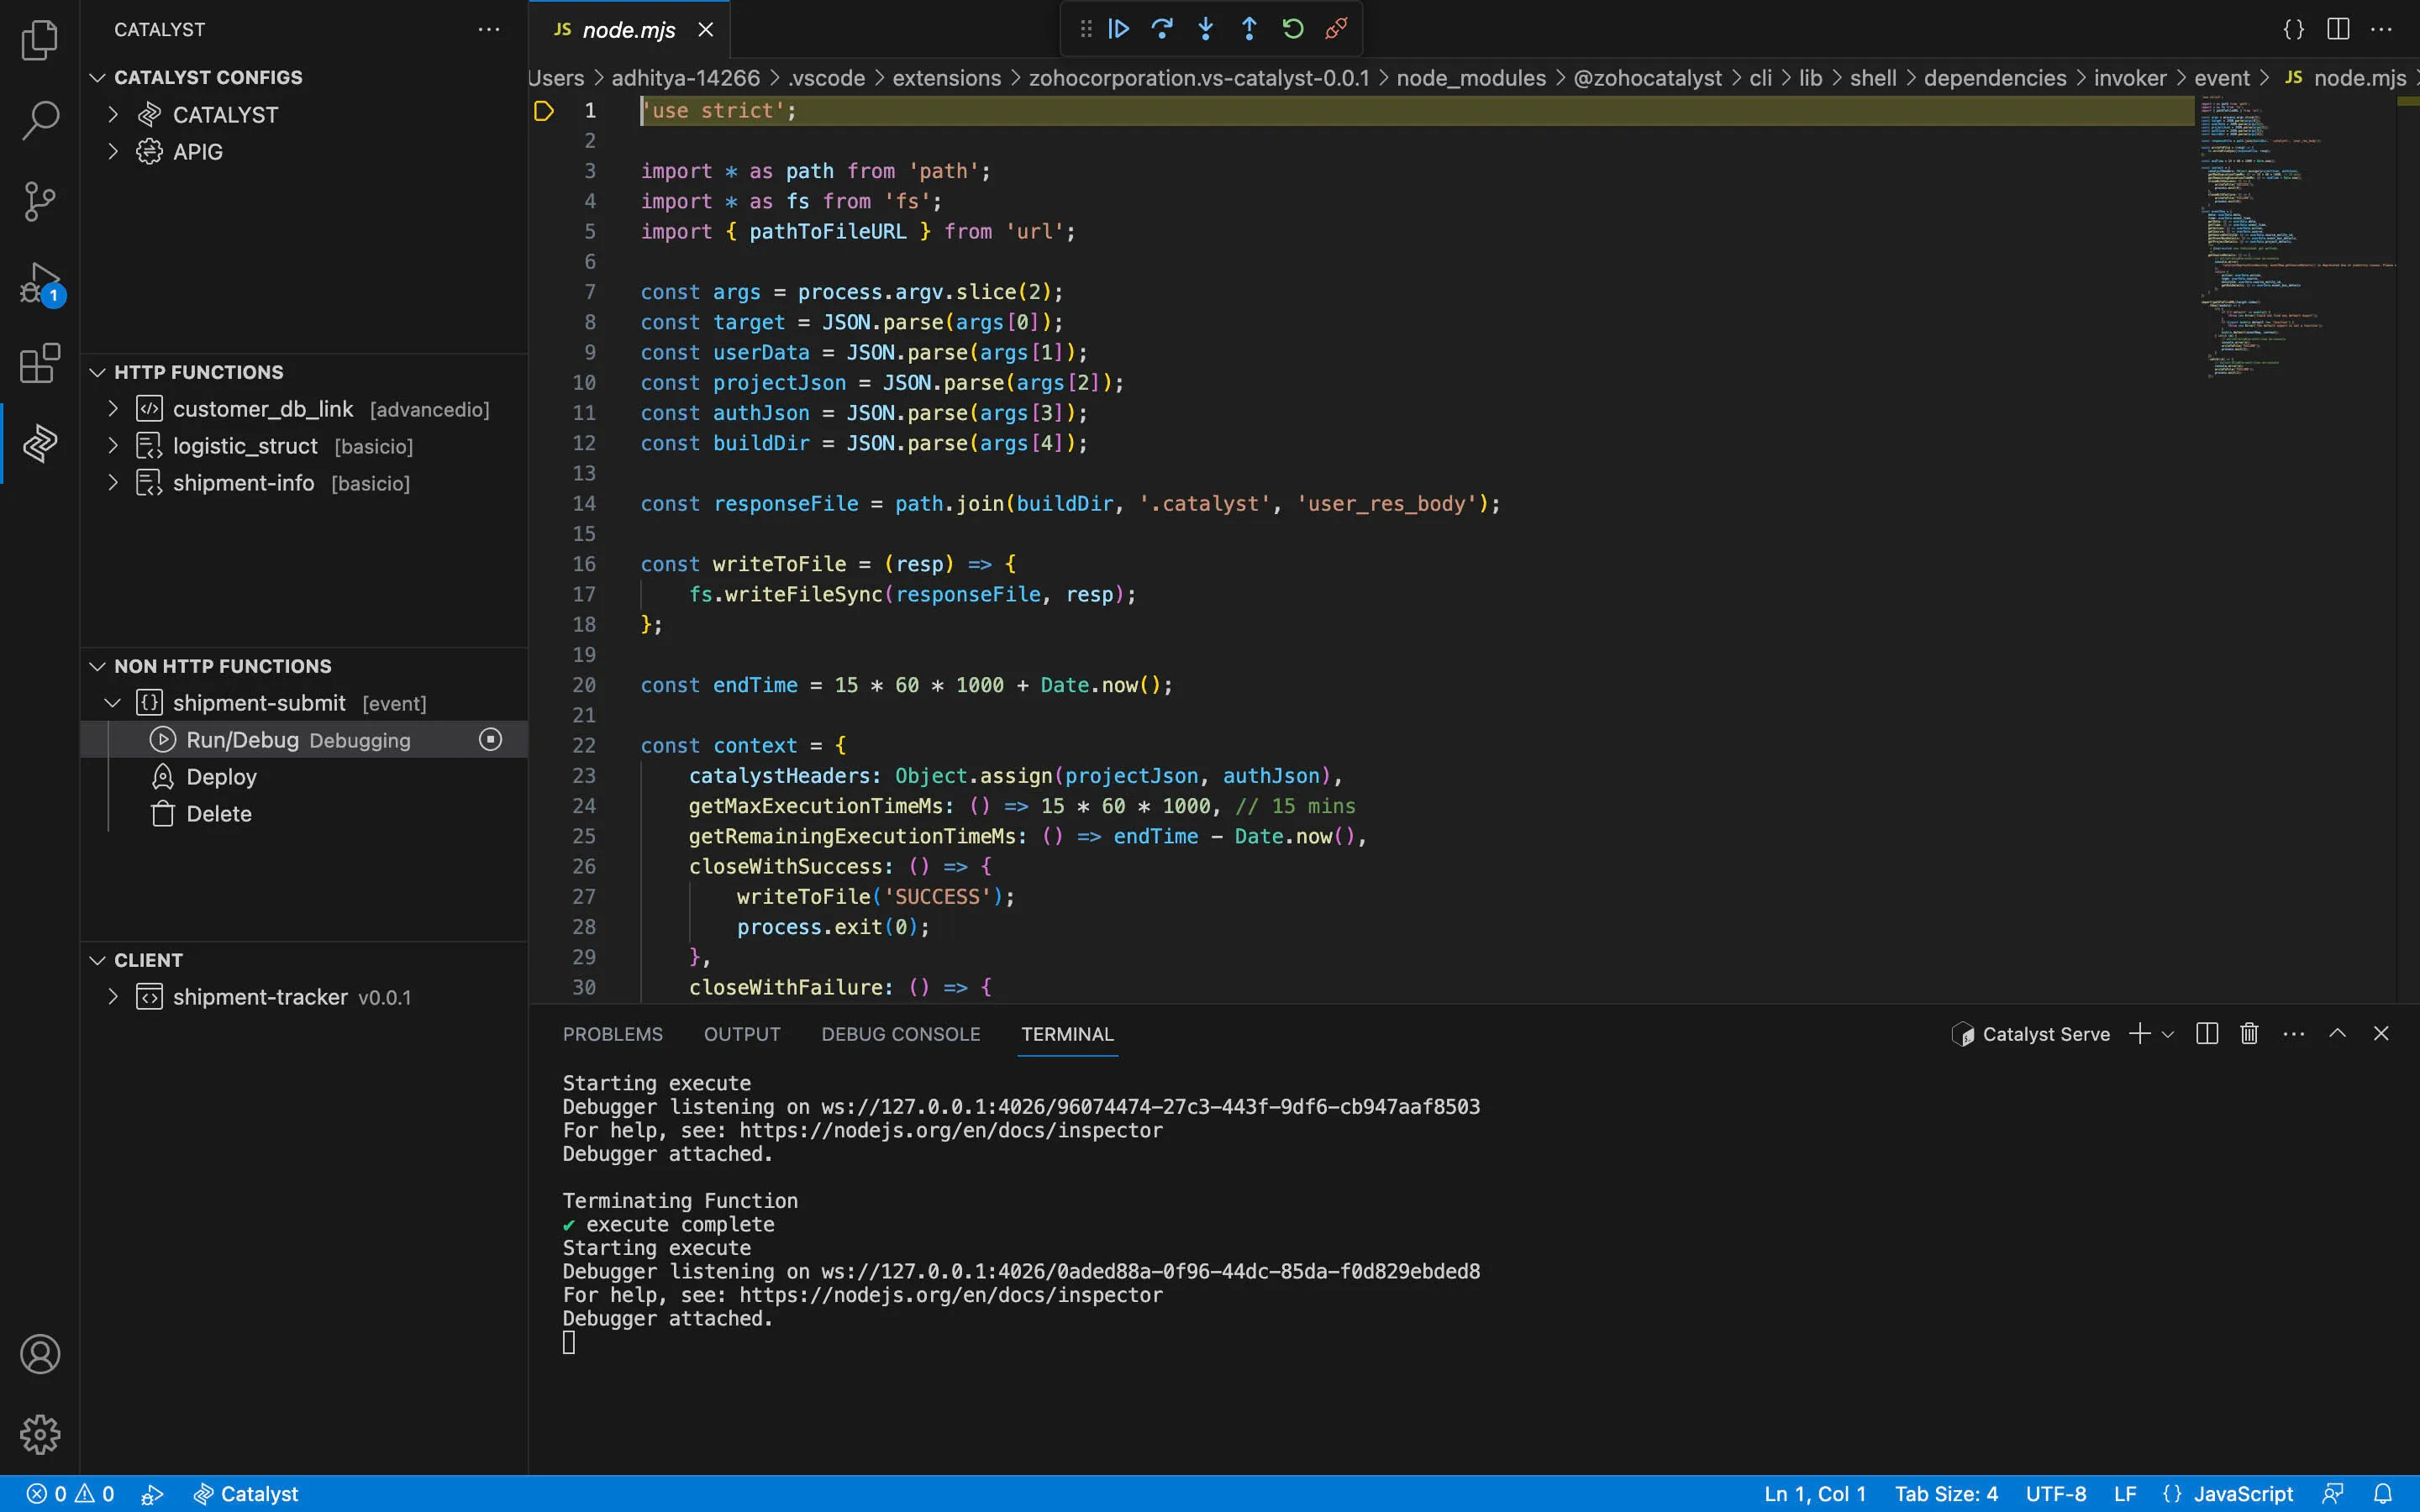Change the UTF-8 encoding
The width and height of the screenshot is (2420, 1512).
tap(2055, 1494)
